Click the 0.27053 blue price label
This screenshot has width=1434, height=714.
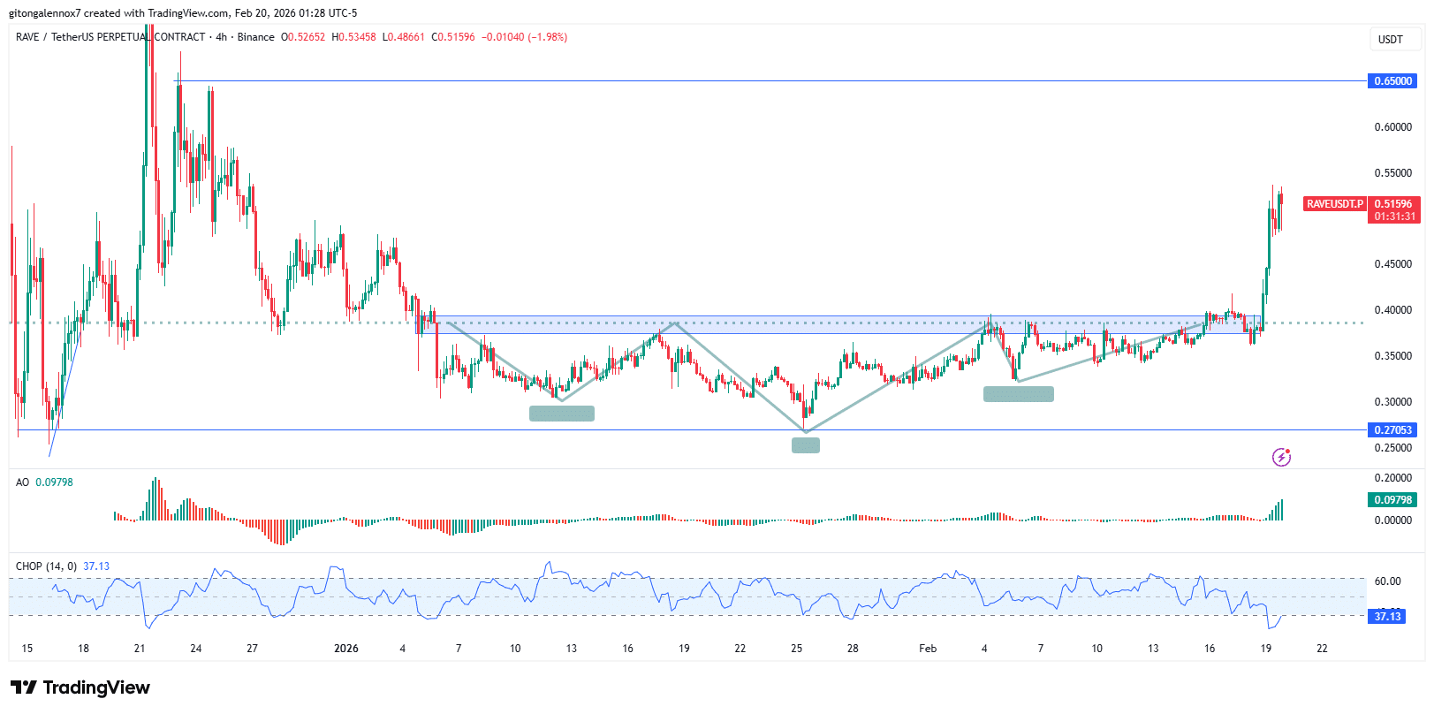[x=1392, y=430]
